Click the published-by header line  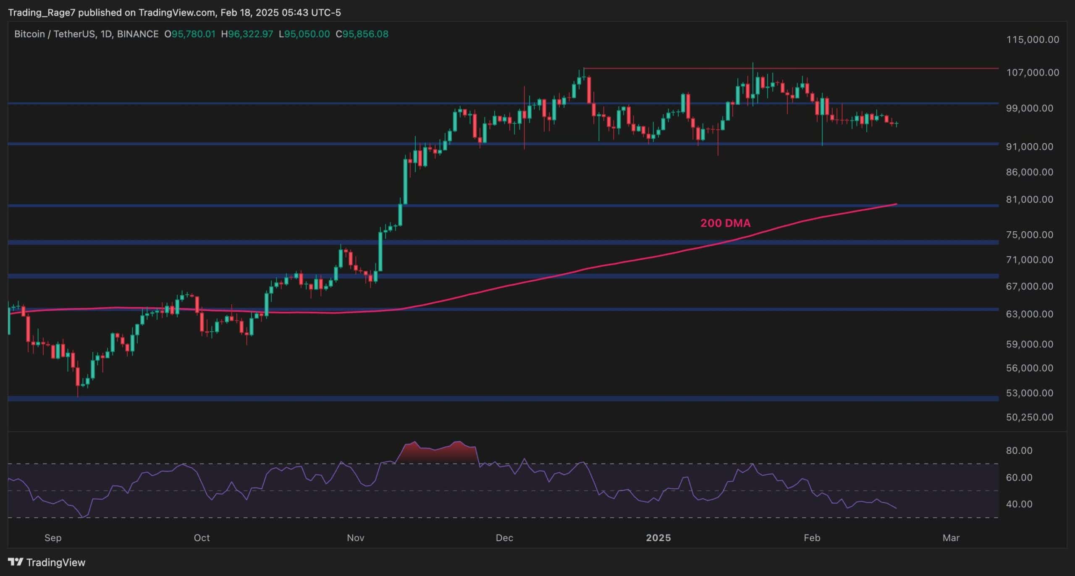coord(175,13)
